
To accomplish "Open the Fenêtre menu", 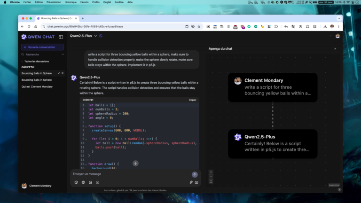I will [x=119, y=2].
